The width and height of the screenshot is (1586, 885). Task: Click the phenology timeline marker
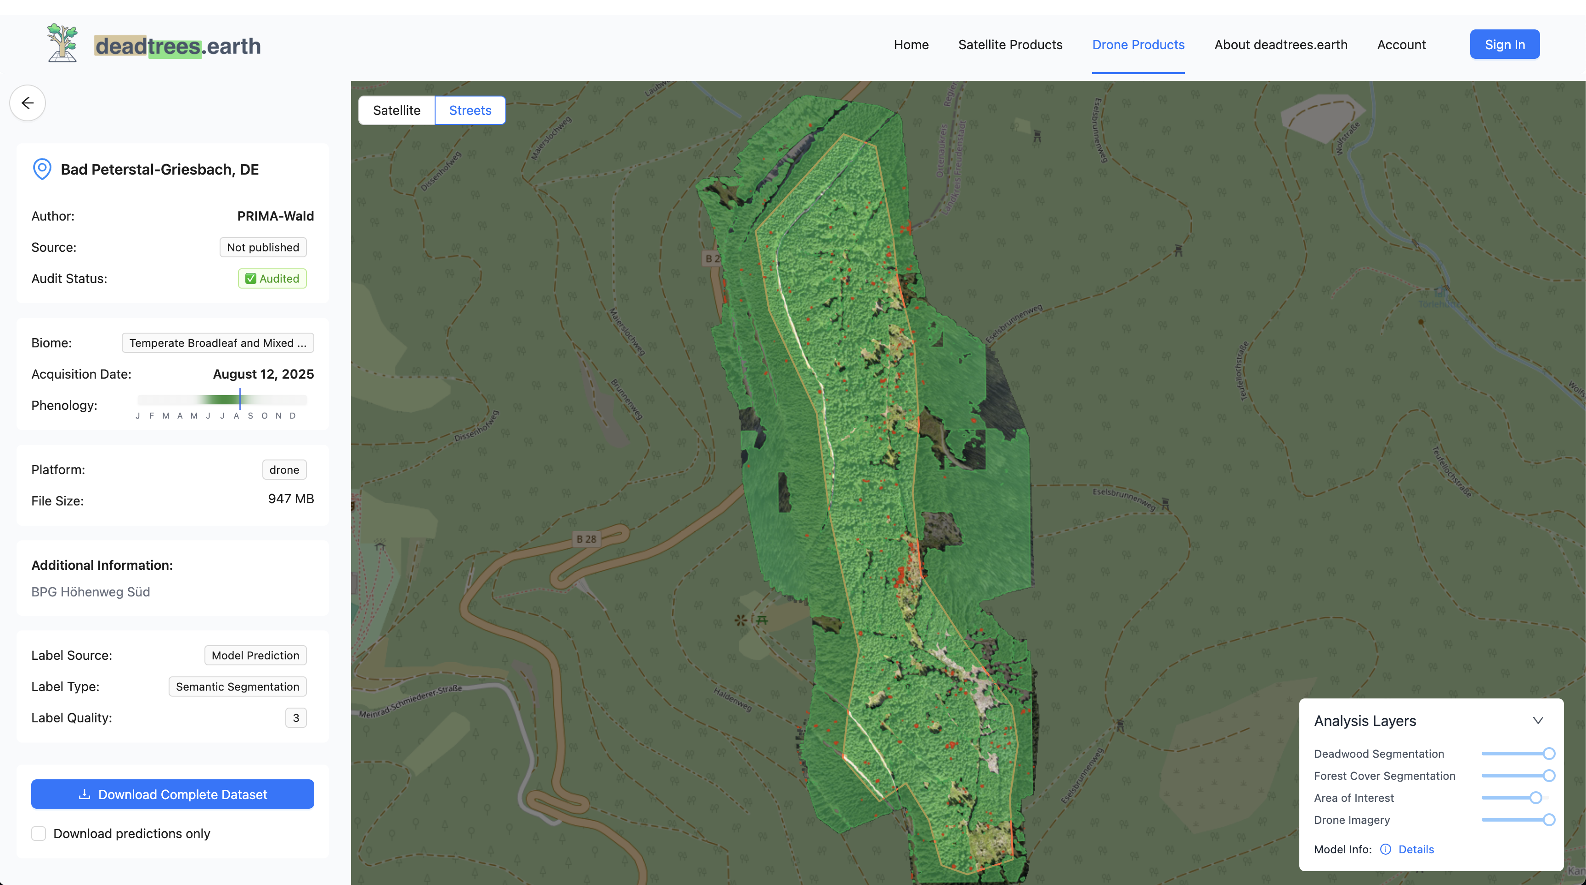coord(240,400)
